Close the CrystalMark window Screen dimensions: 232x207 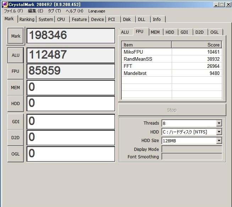[x=228, y=5]
